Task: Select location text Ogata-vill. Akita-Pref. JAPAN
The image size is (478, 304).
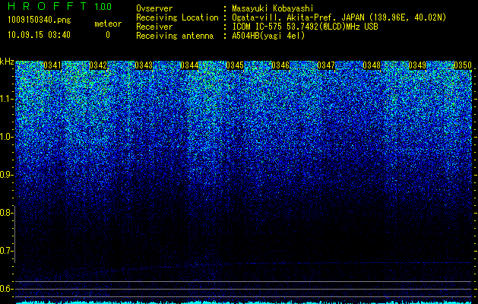Action: (298, 17)
